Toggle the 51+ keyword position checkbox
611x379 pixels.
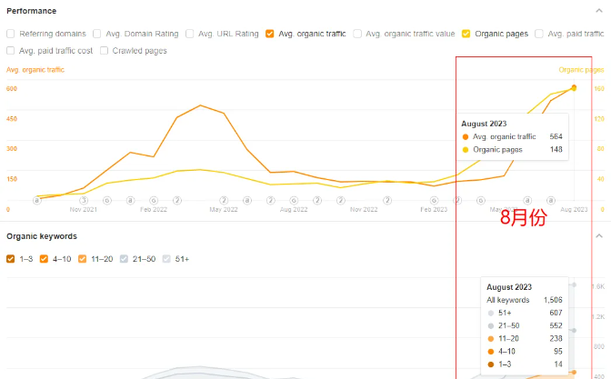[166, 259]
